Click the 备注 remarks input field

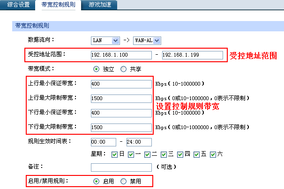click(x=121, y=167)
